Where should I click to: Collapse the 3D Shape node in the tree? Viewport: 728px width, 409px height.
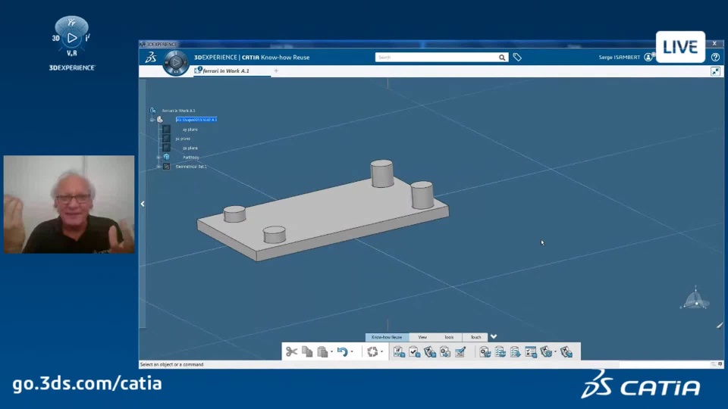coord(152,120)
